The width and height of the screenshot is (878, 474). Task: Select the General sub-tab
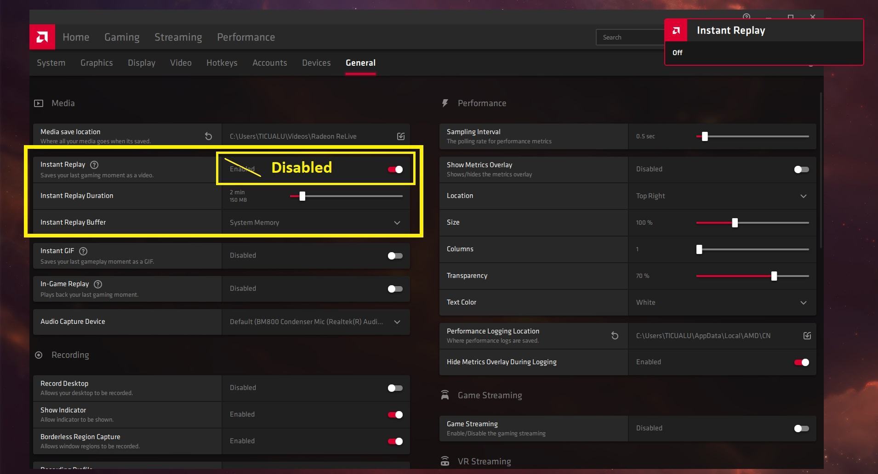point(360,63)
